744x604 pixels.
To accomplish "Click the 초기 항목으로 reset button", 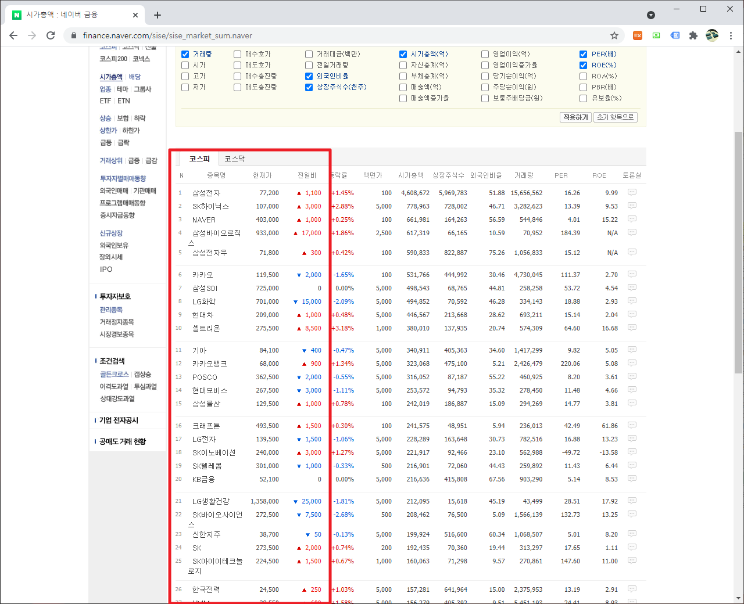I will [x=616, y=117].
